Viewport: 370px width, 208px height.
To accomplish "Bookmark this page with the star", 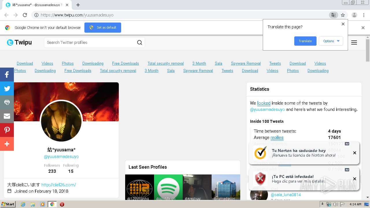I will point(343,15).
